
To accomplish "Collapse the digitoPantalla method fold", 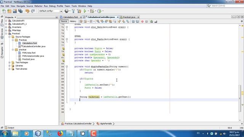I will click(x=67, y=67).
